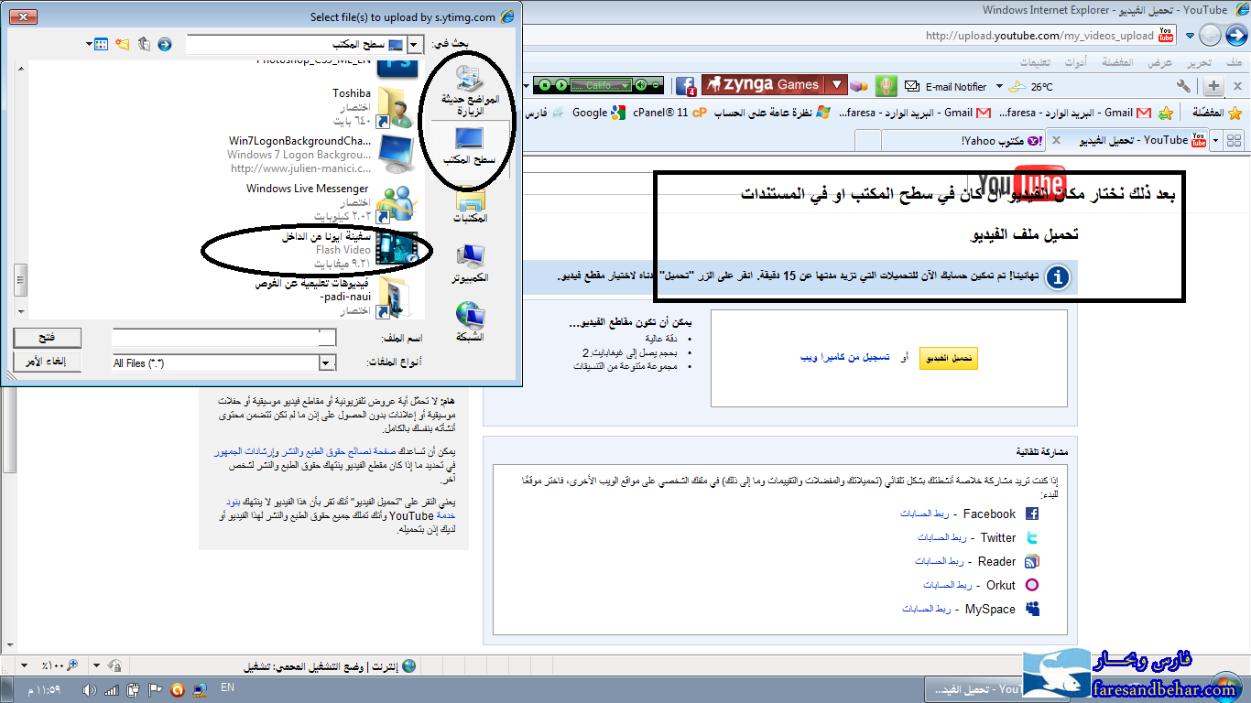Click the Open (فتح) button
Screen dimensions: 1251x703
pos(48,338)
